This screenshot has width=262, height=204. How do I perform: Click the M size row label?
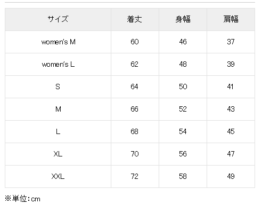pos(58,109)
